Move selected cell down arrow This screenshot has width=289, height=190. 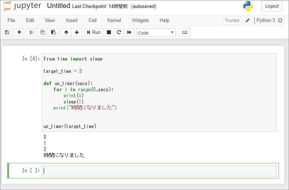(77, 32)
